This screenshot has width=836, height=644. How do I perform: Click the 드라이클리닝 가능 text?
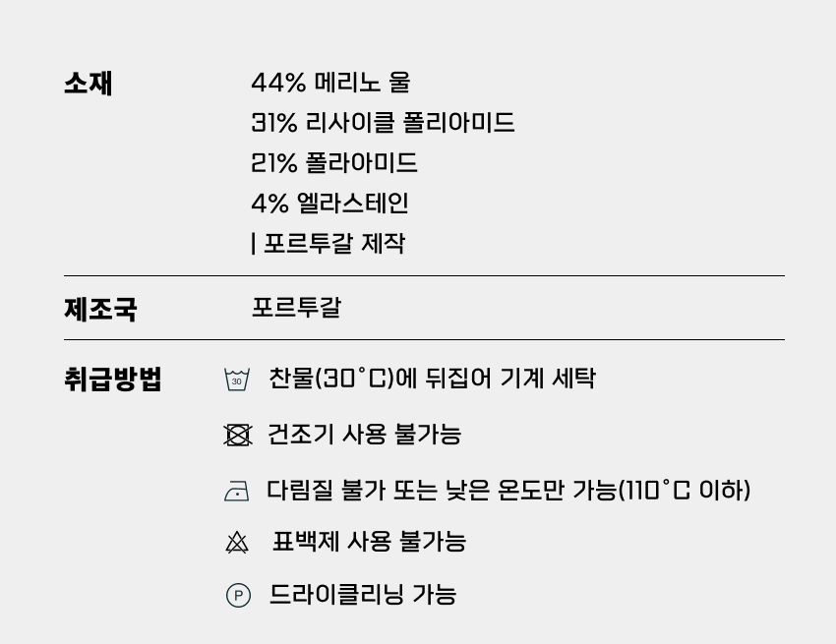point(363,594)
